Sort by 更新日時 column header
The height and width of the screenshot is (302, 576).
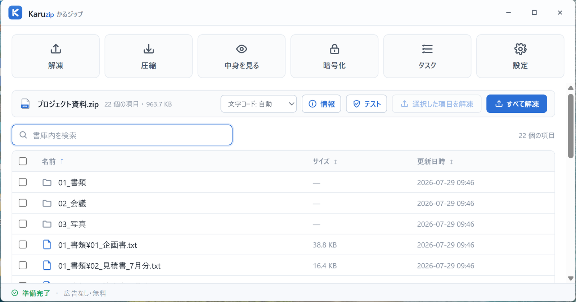[431, 162]
